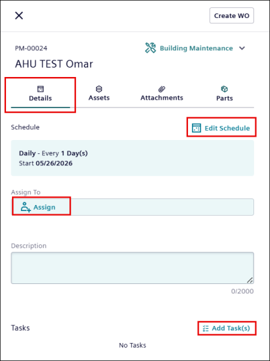Expand the Building Maintenance dropdown chevron
The width and height of the screenshot is (270, 361).
pos(242,48)
